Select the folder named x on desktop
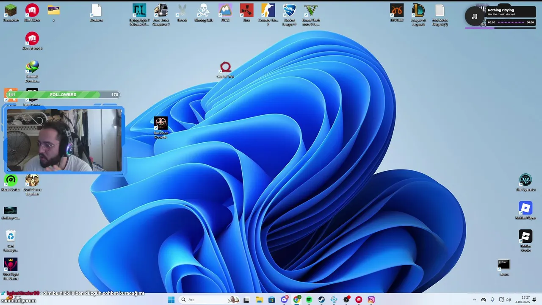Viewport: 542px width, 305px height. (53, 13)
